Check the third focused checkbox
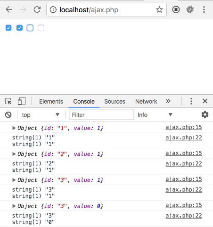 tap(30, 28)
